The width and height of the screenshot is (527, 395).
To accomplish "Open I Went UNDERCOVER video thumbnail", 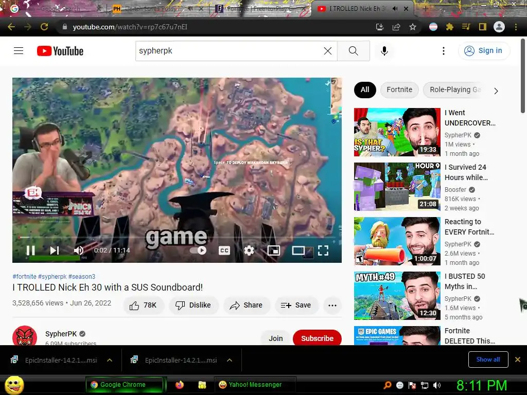I will click(397, 132).
